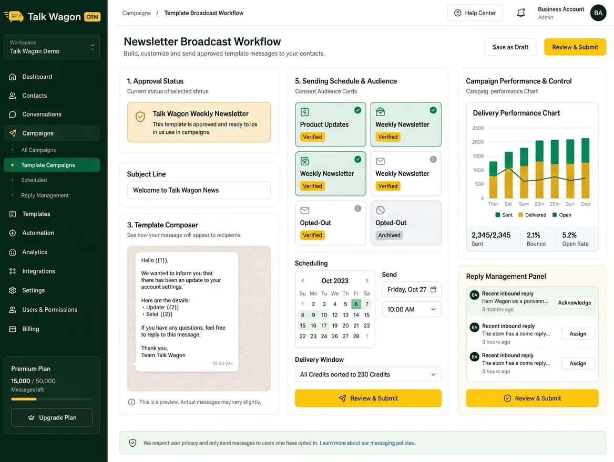Go to previous month in Oct 2023 calendar

[x=303, y=280]
